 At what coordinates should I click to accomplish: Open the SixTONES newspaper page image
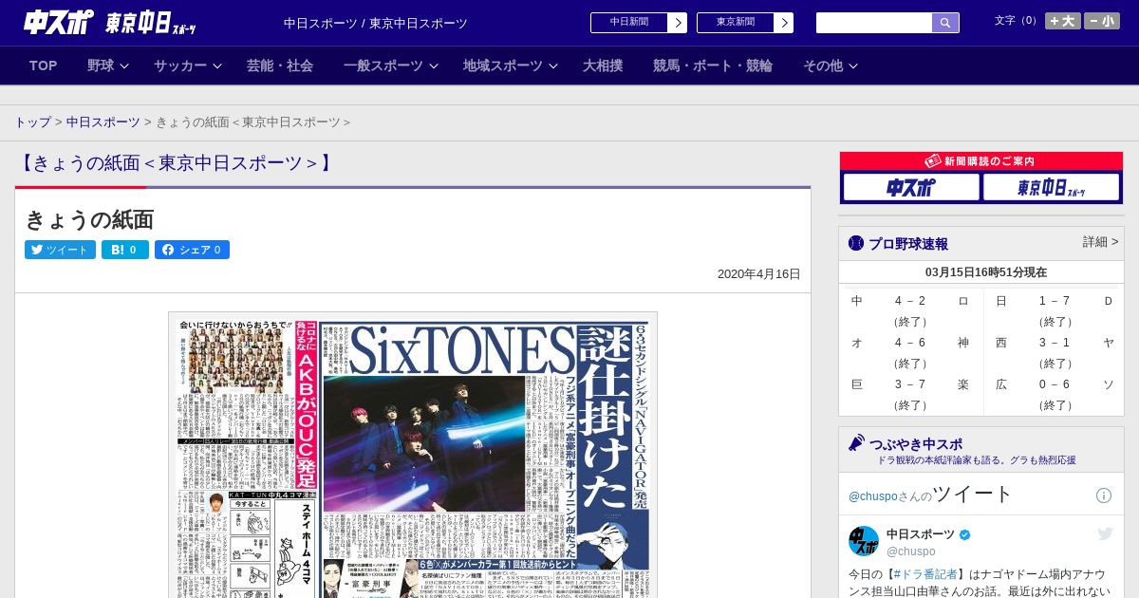pyautogui.click(x=413, y=455)
